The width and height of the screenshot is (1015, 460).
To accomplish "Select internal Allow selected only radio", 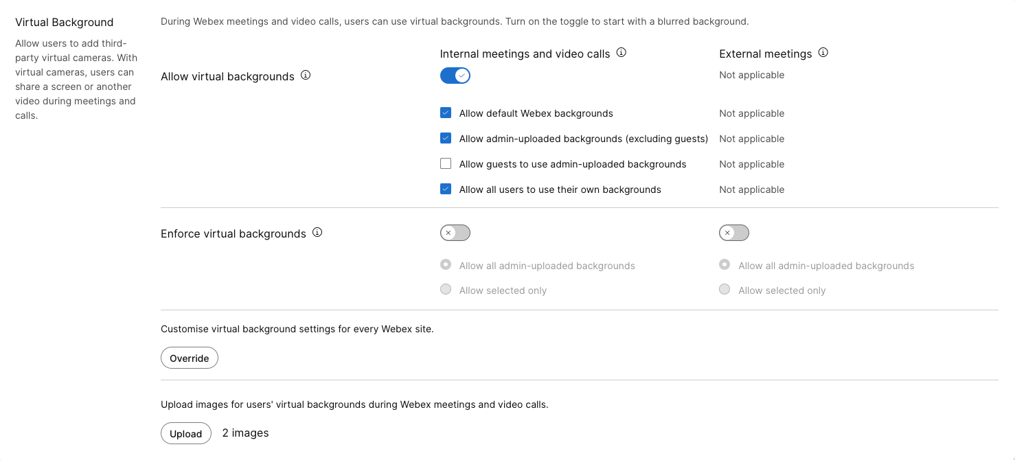I will pyautogui.click(x=446, y=290).
